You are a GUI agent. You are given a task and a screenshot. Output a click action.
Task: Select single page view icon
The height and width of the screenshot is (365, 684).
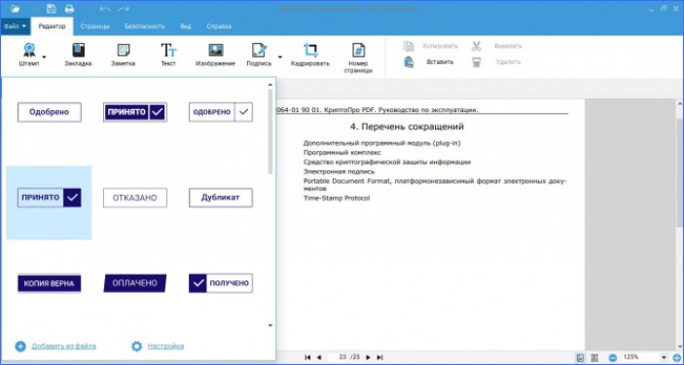click(x=580, y=358)
